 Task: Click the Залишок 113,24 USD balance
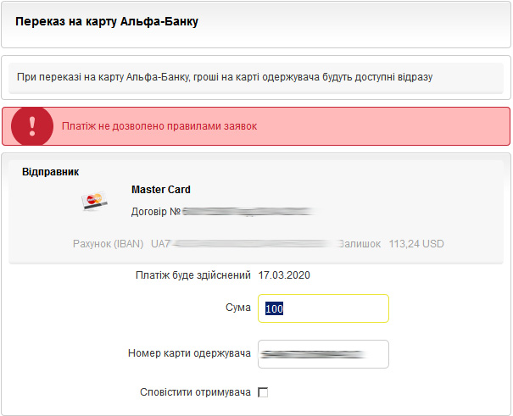(x=391, y=244)
